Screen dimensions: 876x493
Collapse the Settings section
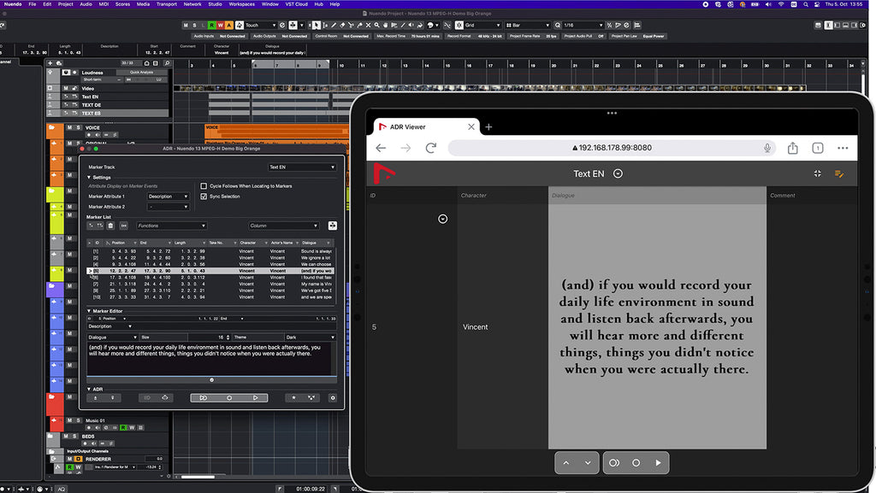(x=89, y=178)
